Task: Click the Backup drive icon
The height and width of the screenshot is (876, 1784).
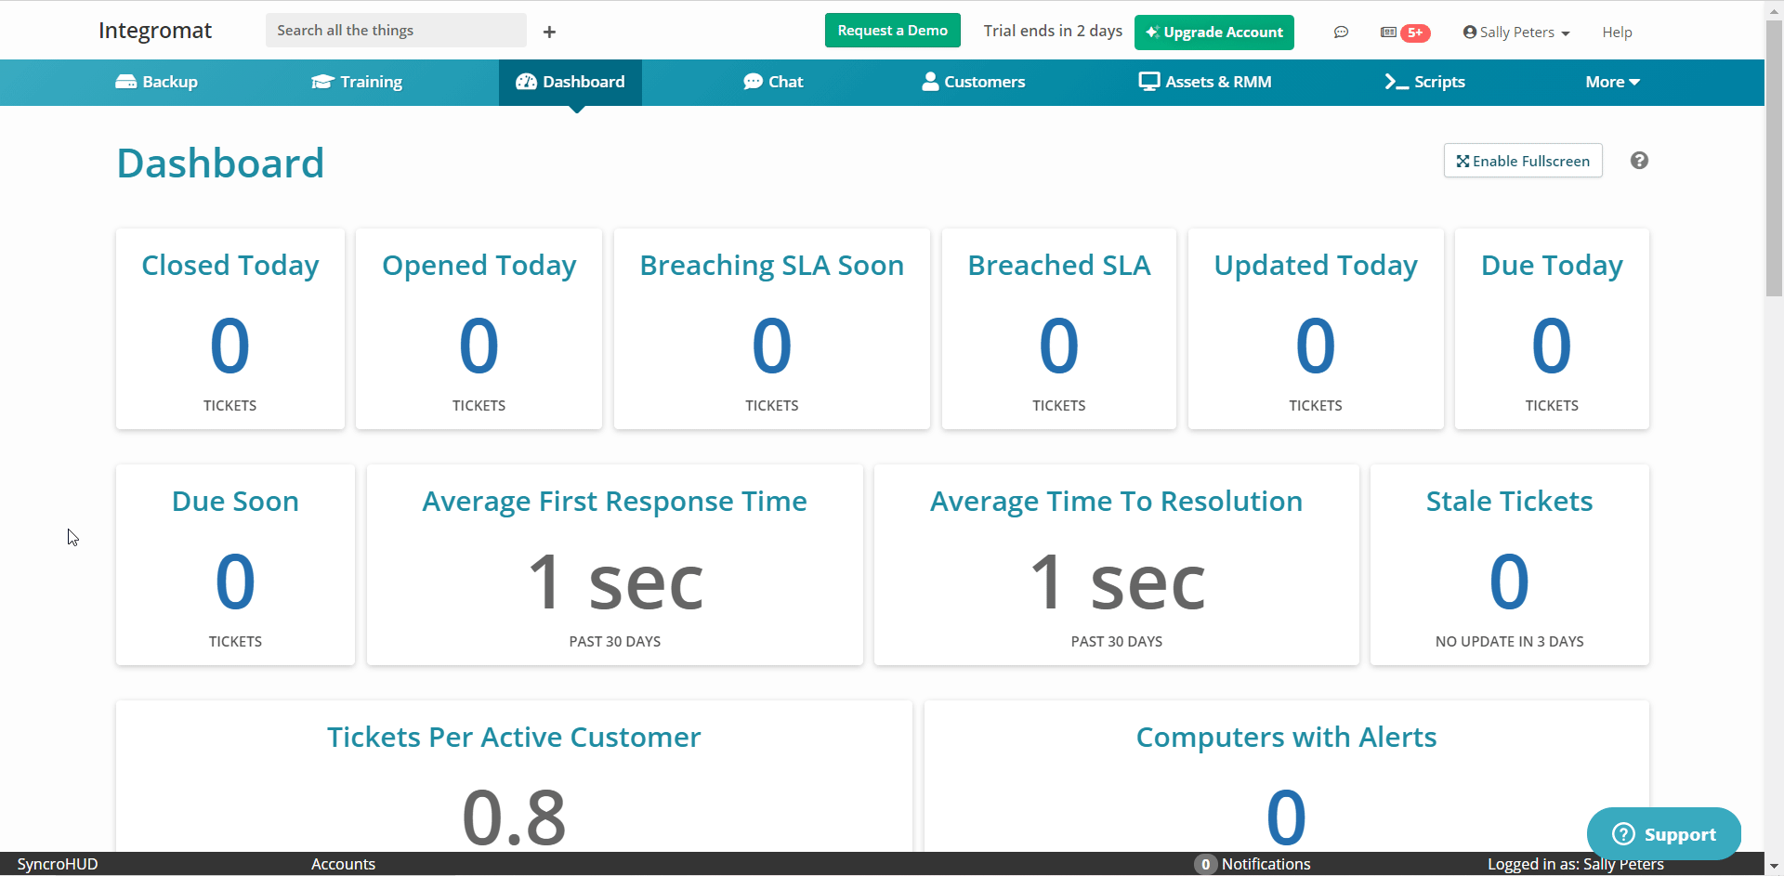Action: click(x=125, y=82)
